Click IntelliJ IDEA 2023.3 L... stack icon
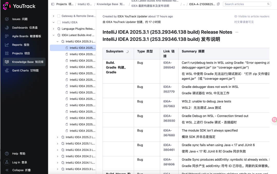The image size is (277, 174). 63,169
